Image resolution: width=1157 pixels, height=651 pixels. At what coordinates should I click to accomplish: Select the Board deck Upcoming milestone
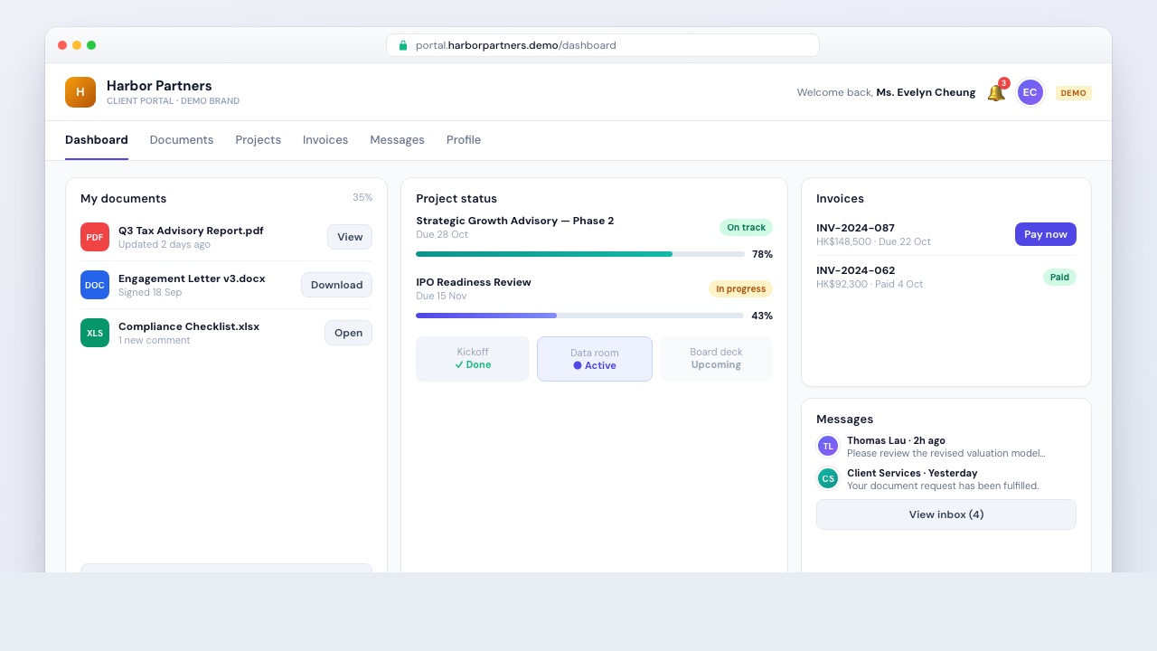tap(716, 359)
